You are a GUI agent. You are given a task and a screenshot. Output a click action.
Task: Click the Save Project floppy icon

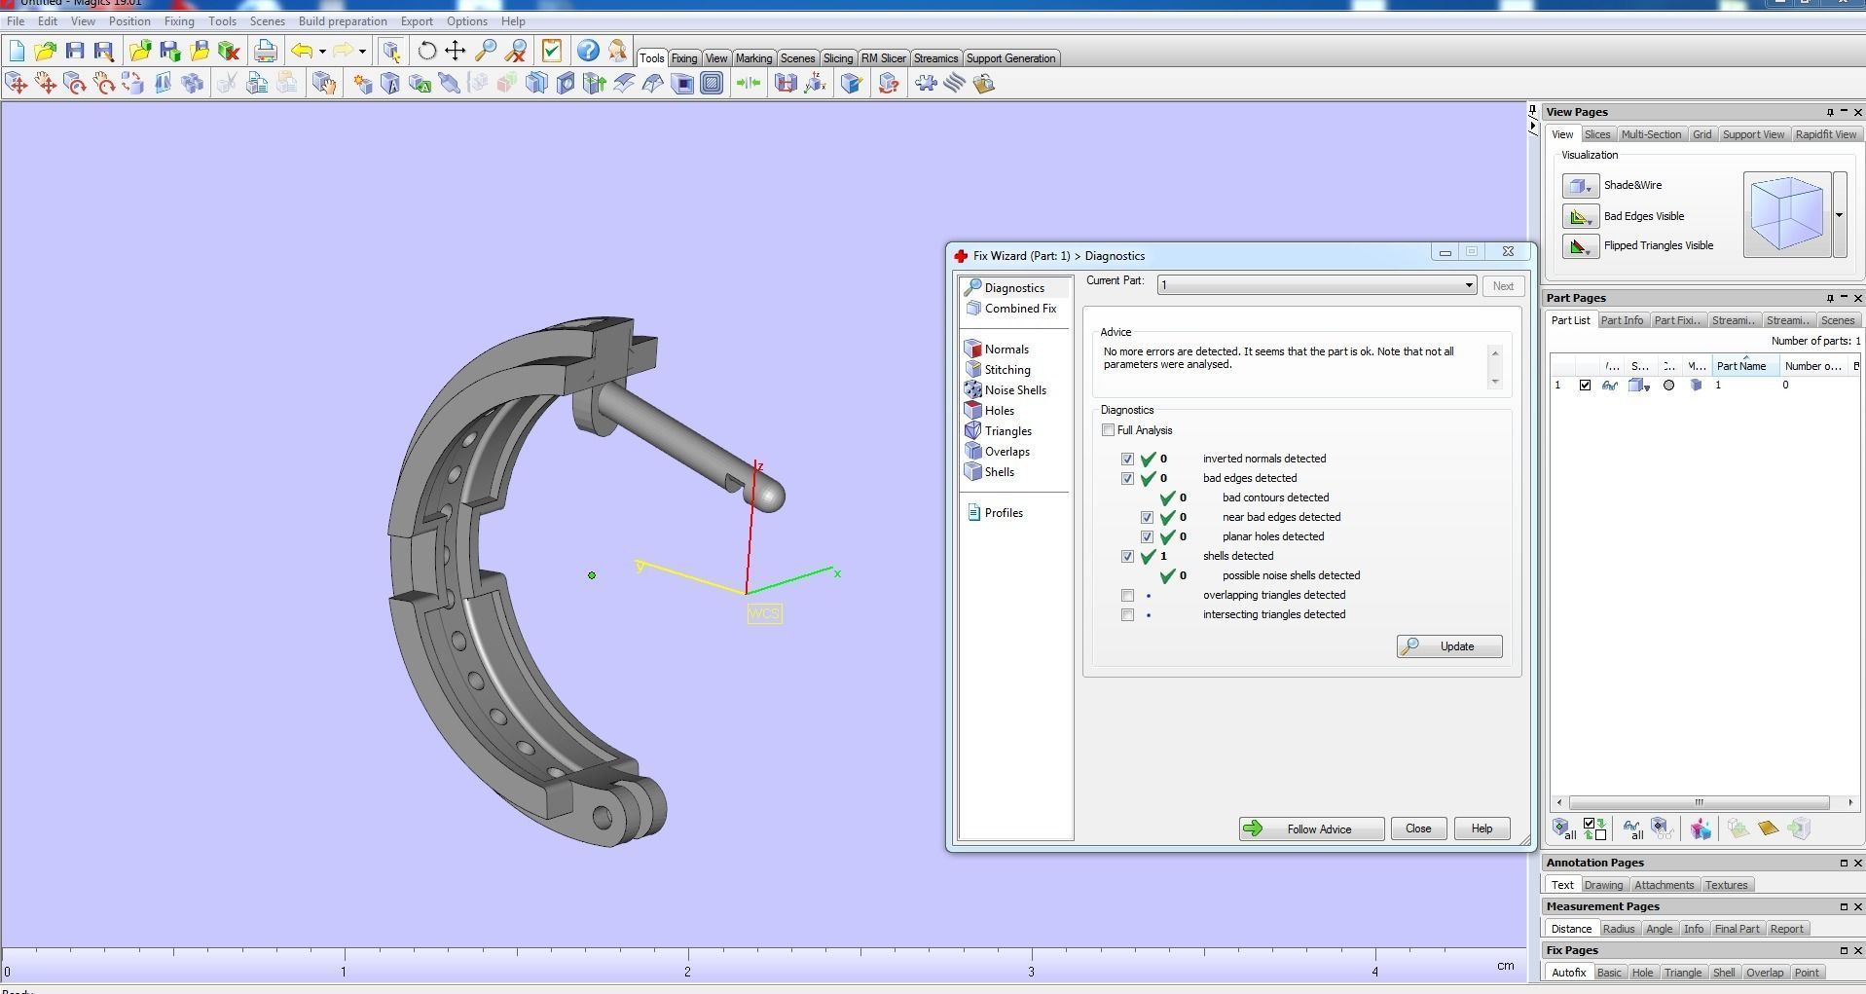75,51
